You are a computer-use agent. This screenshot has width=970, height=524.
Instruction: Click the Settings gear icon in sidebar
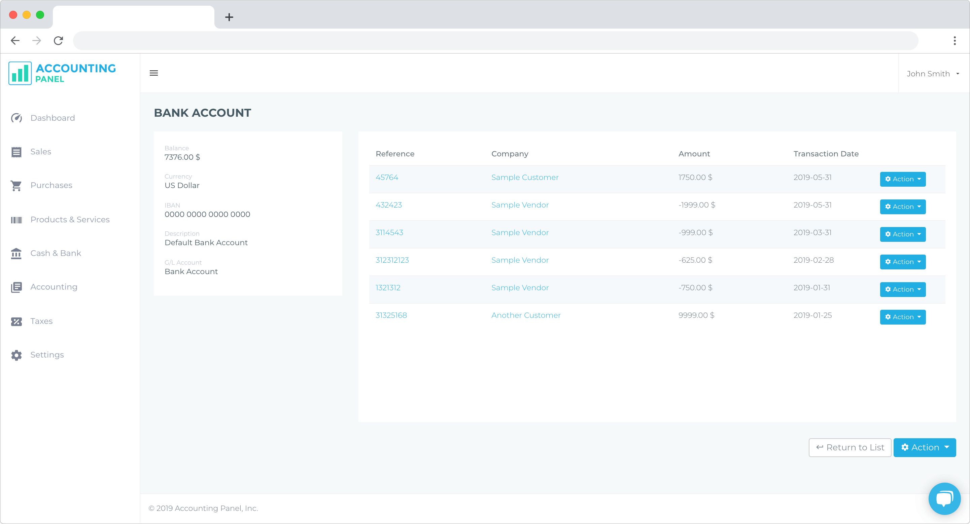16,355
